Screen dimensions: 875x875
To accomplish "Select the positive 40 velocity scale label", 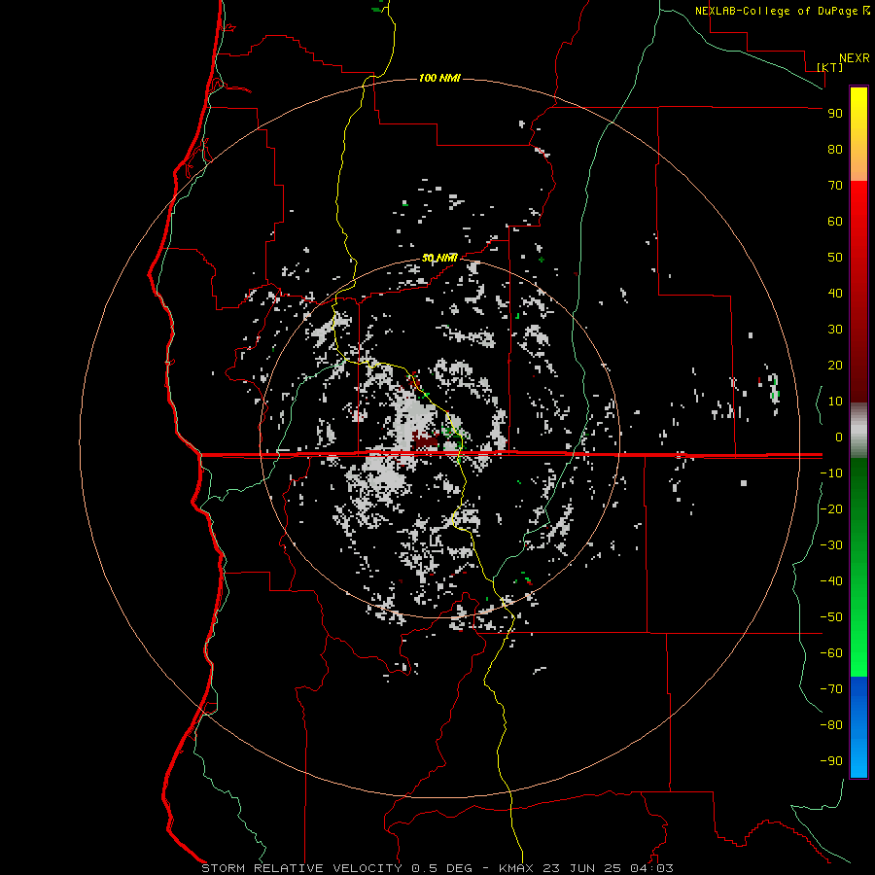I will tap(835, 294).
